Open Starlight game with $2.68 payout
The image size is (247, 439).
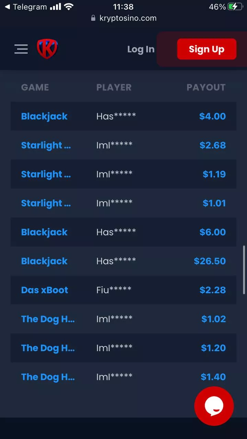46,145
